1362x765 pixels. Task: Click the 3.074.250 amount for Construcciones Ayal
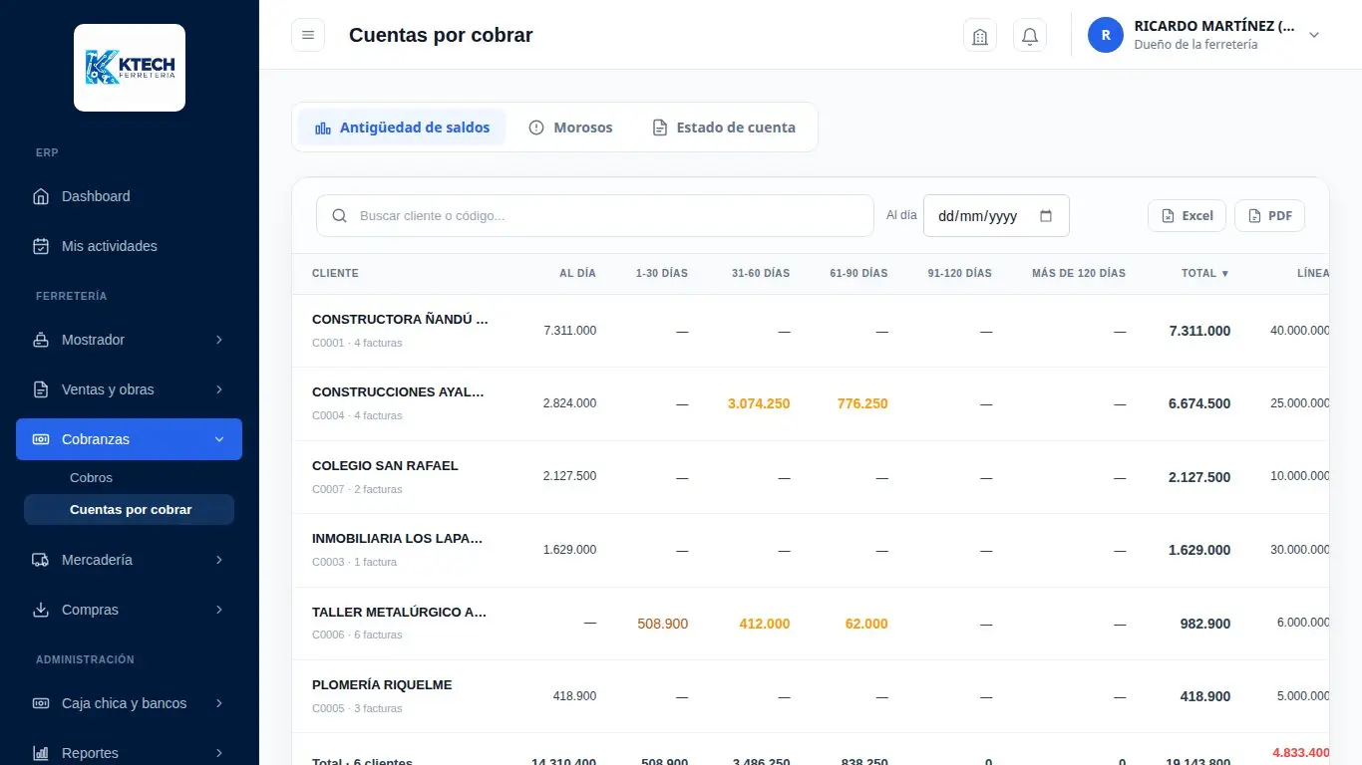(759, 403)
